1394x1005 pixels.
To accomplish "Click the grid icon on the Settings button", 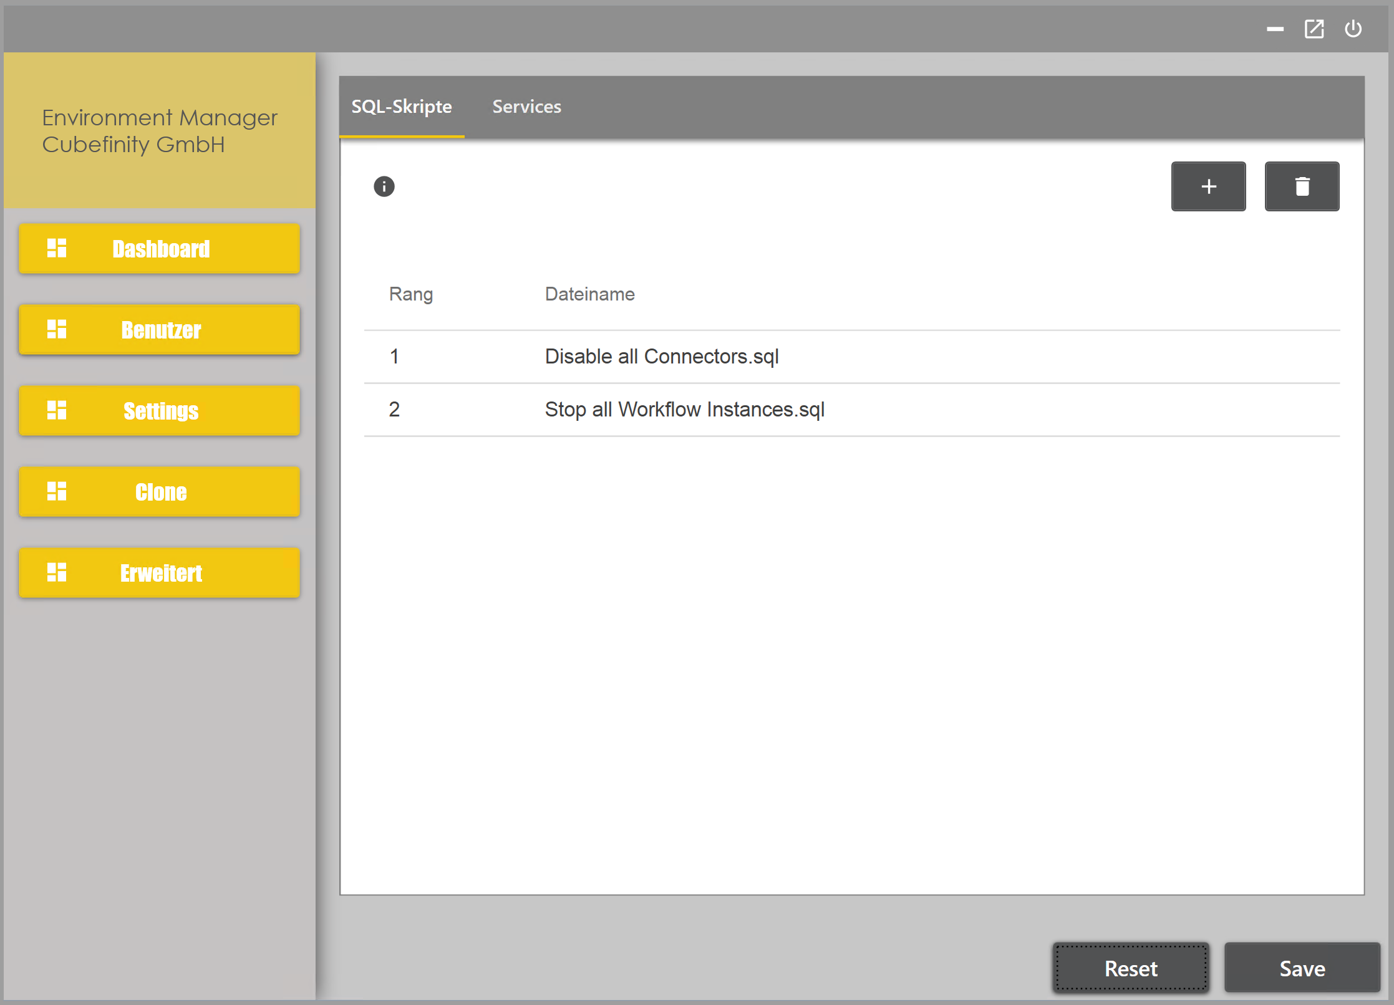I will click(57, 410).
